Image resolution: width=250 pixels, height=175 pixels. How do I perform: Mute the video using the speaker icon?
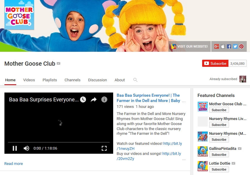(x=26, y=148)
